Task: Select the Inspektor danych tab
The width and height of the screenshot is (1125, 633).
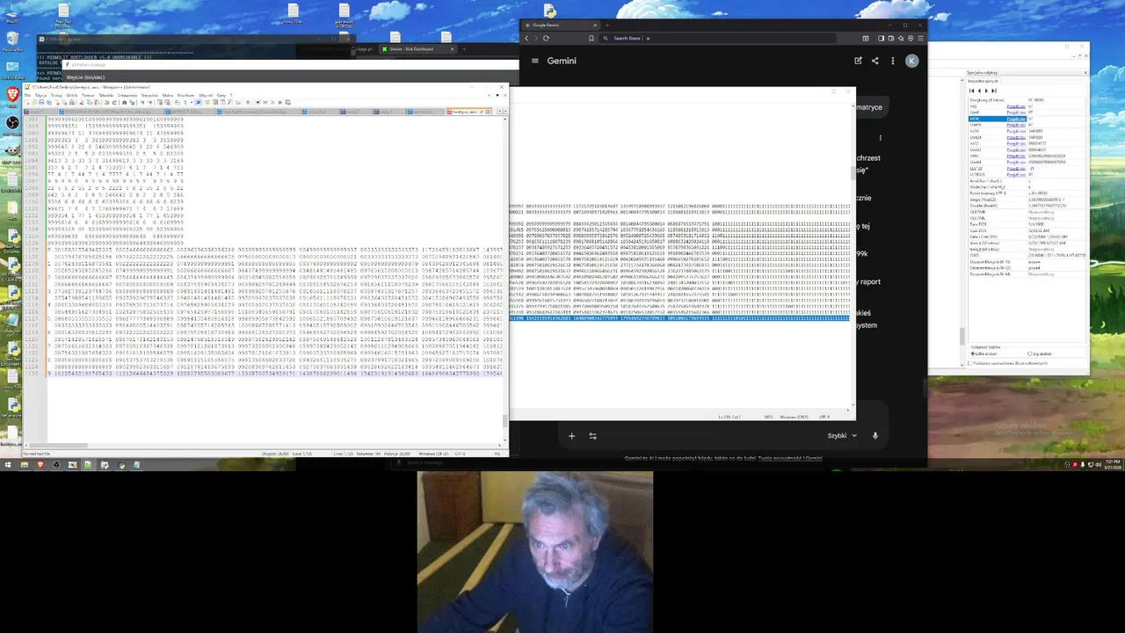Action: (x=983, y=81)
